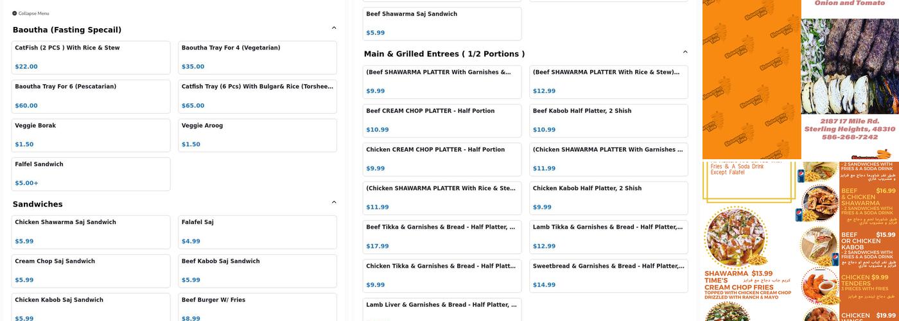Add Veggie Borak to order
Viewport: 899px width, 321px height.
(91, 135)
